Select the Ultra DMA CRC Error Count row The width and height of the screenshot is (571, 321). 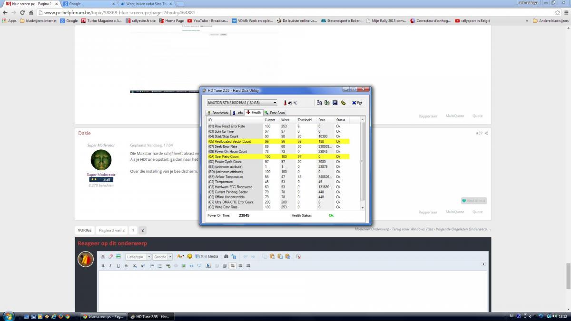tap(278, 202)
